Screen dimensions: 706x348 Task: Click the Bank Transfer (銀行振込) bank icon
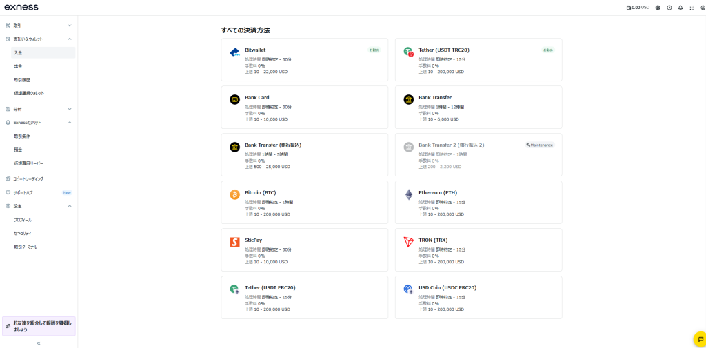[x=234, y=147]
